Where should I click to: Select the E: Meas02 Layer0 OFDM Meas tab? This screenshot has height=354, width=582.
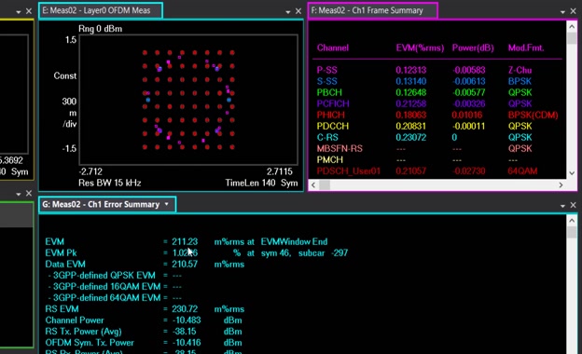(x=101, y=10)
